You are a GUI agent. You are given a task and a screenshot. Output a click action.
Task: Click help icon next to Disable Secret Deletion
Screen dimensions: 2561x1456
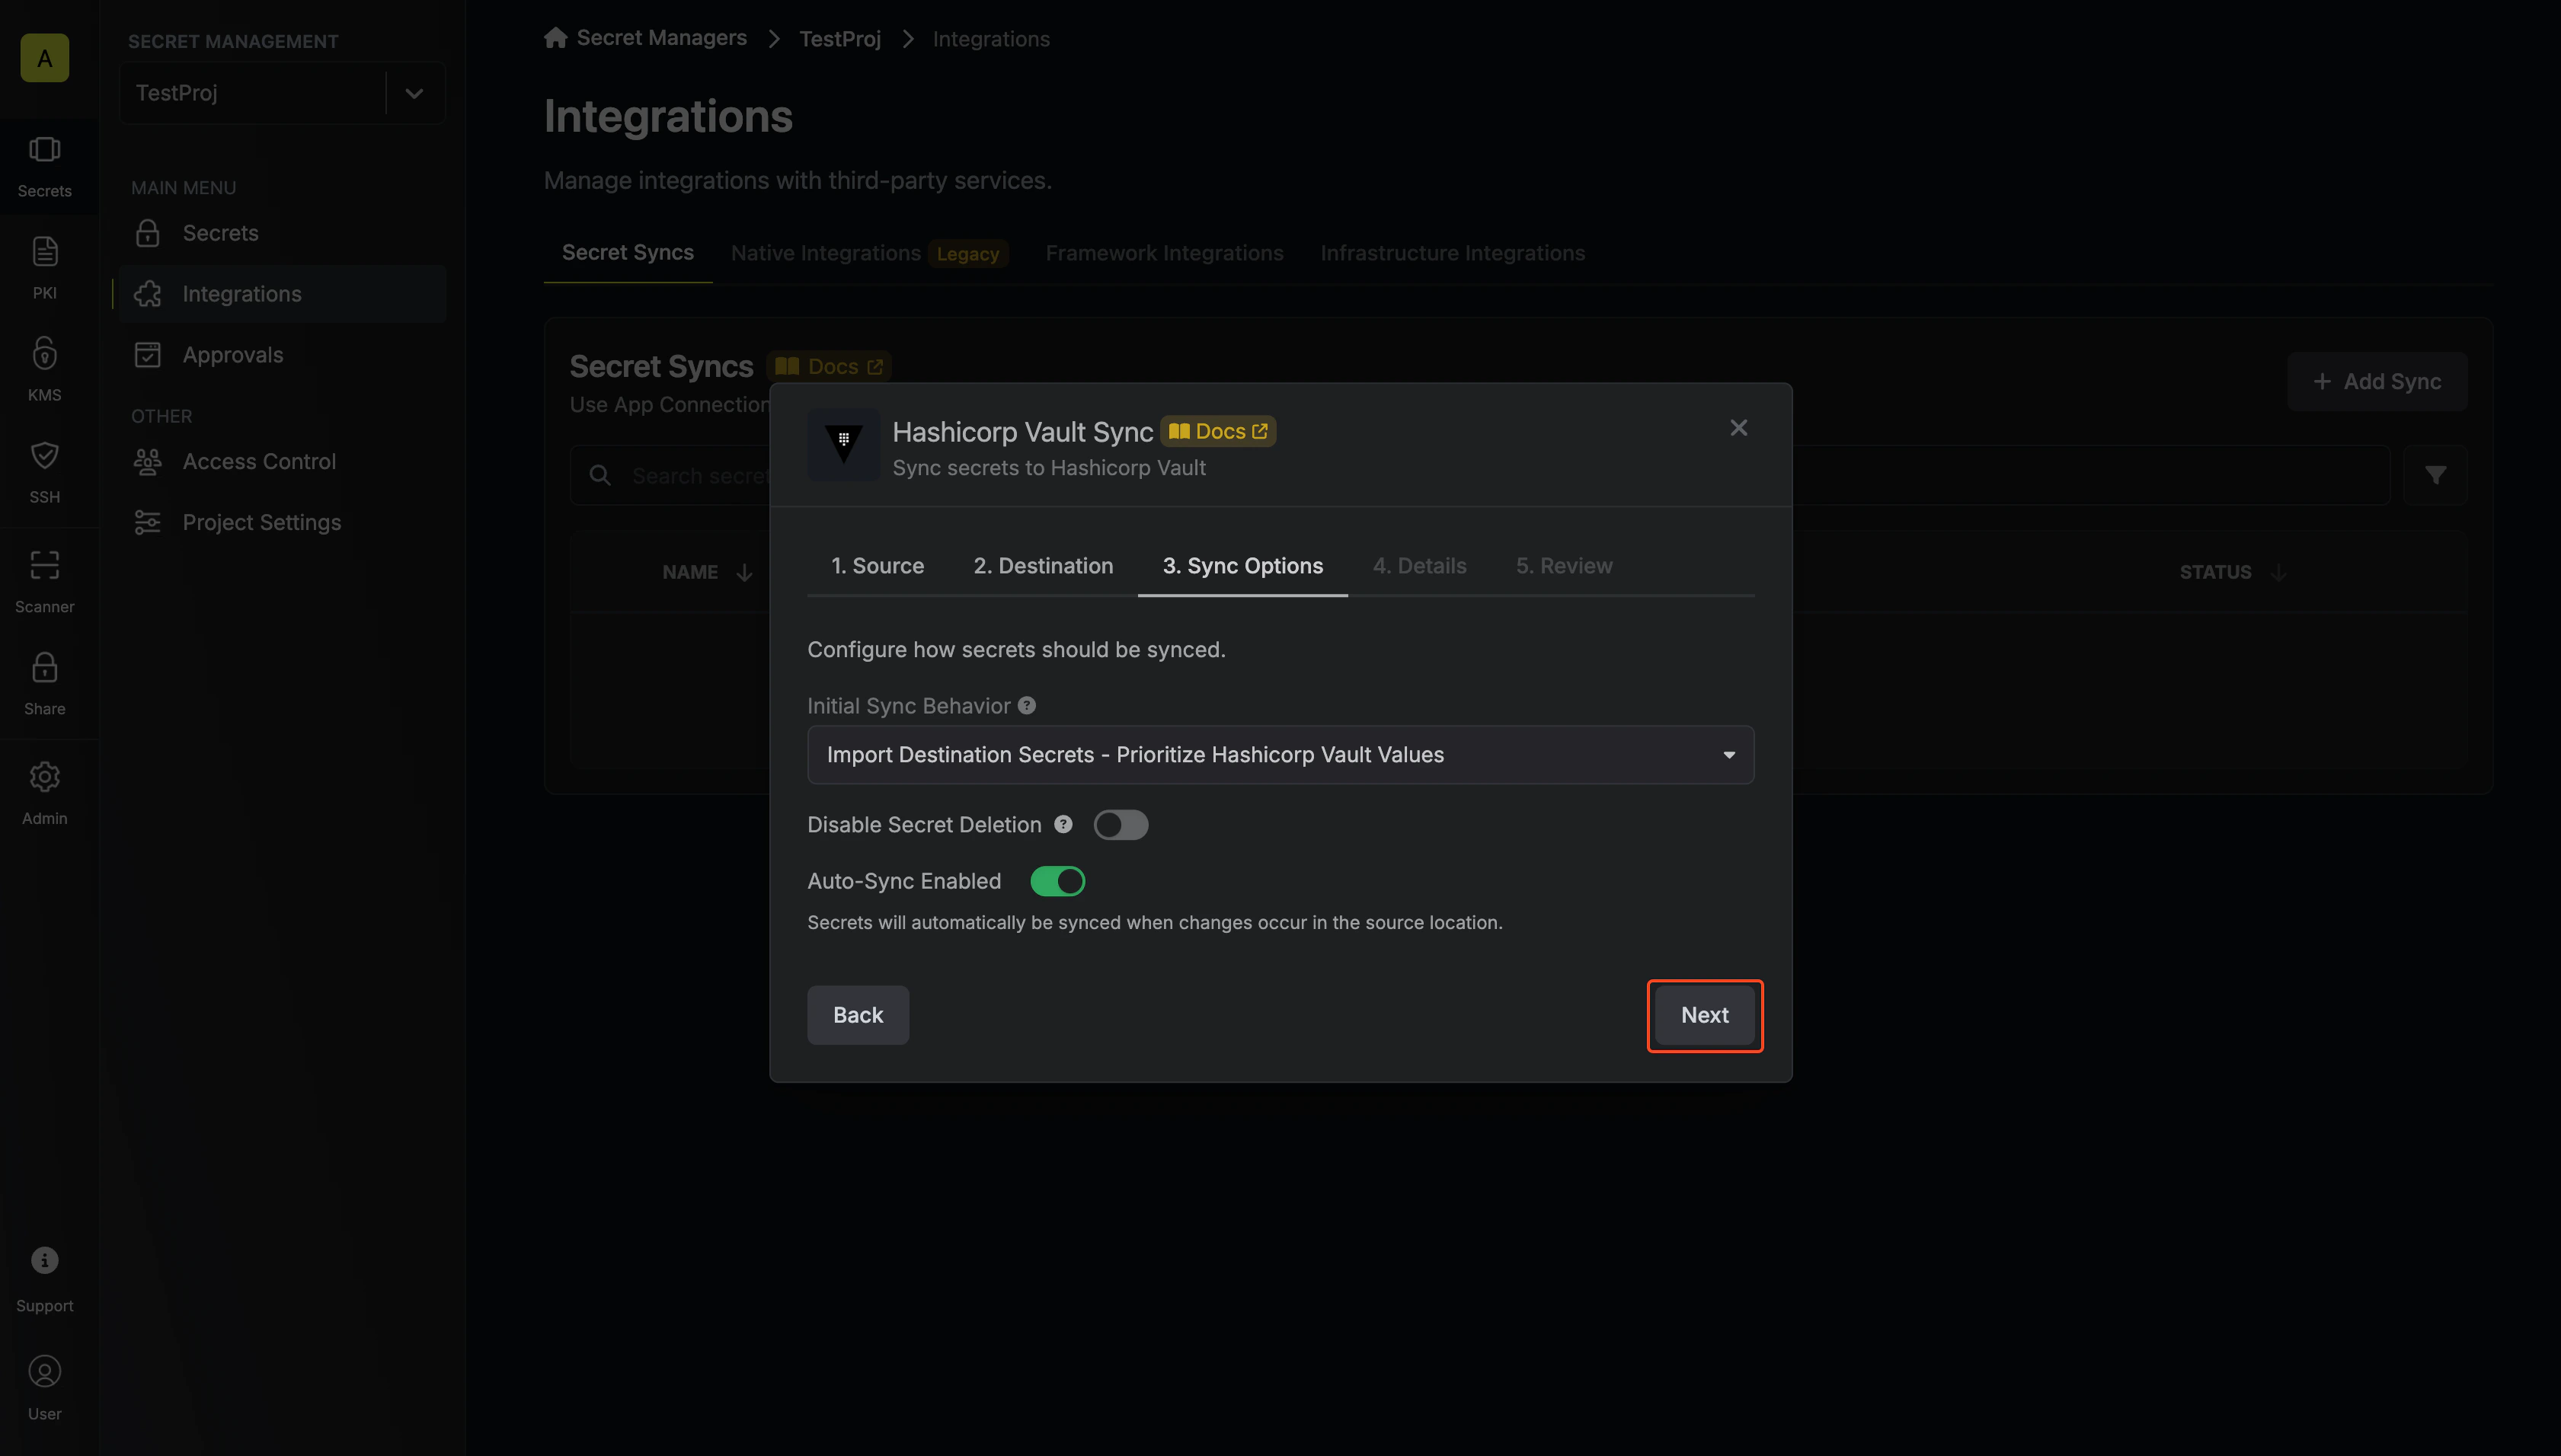1063,824
